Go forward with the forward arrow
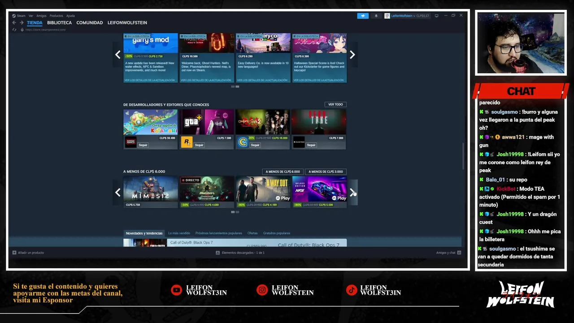 click(x=21, y=22)
